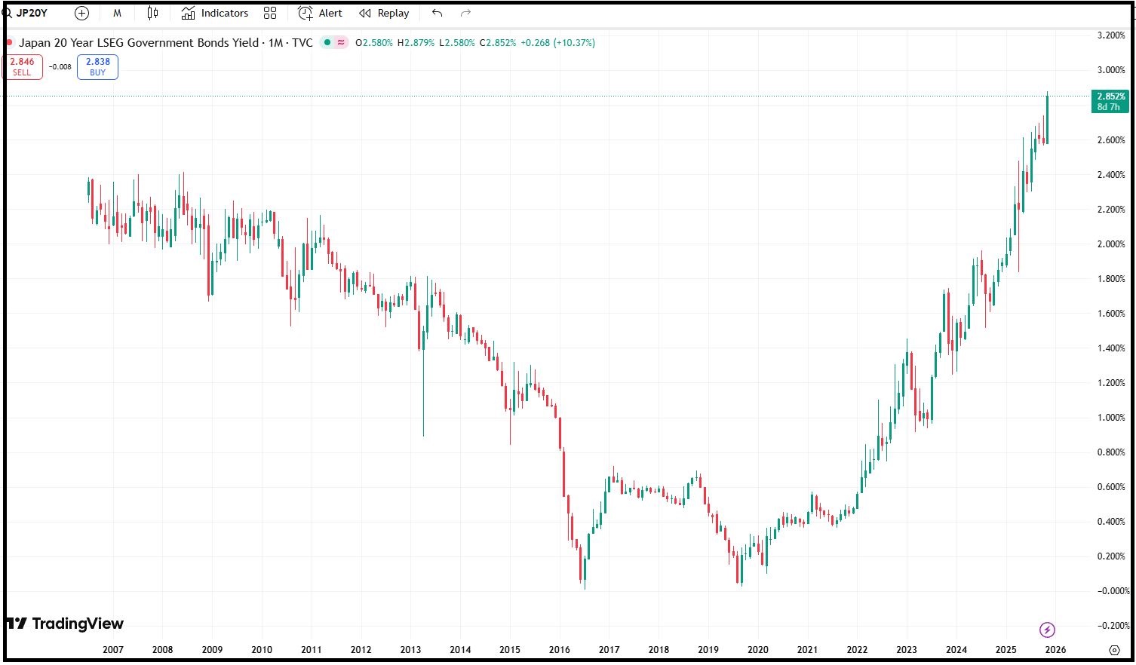Click the add symbol plus icon
The width and height of the screenshot is (1136, 665).
tap(81, 13)
